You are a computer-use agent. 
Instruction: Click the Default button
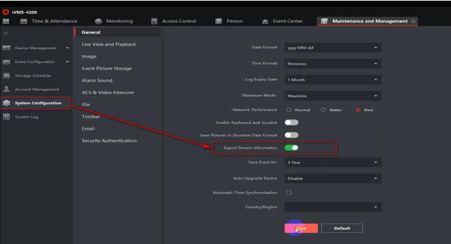(342, 228)
